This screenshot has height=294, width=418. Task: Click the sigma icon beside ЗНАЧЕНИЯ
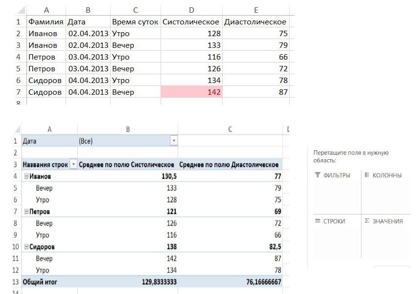pyautogui.click(x=367, y=221)
